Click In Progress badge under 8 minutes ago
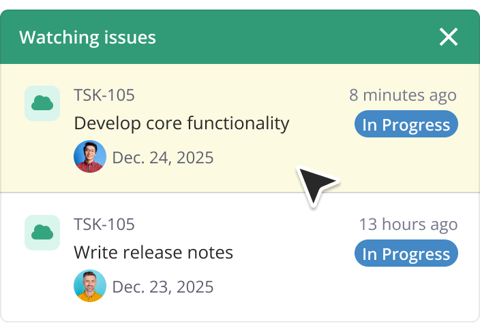480x332 pixels. point(406,125)
